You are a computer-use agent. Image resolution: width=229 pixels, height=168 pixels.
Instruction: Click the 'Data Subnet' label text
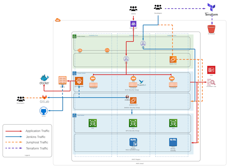[80, 115]
